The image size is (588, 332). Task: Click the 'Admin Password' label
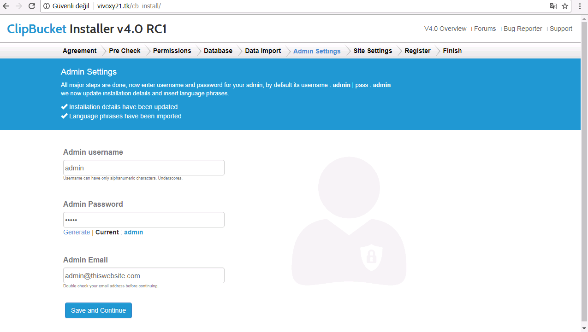click(93, 204)
